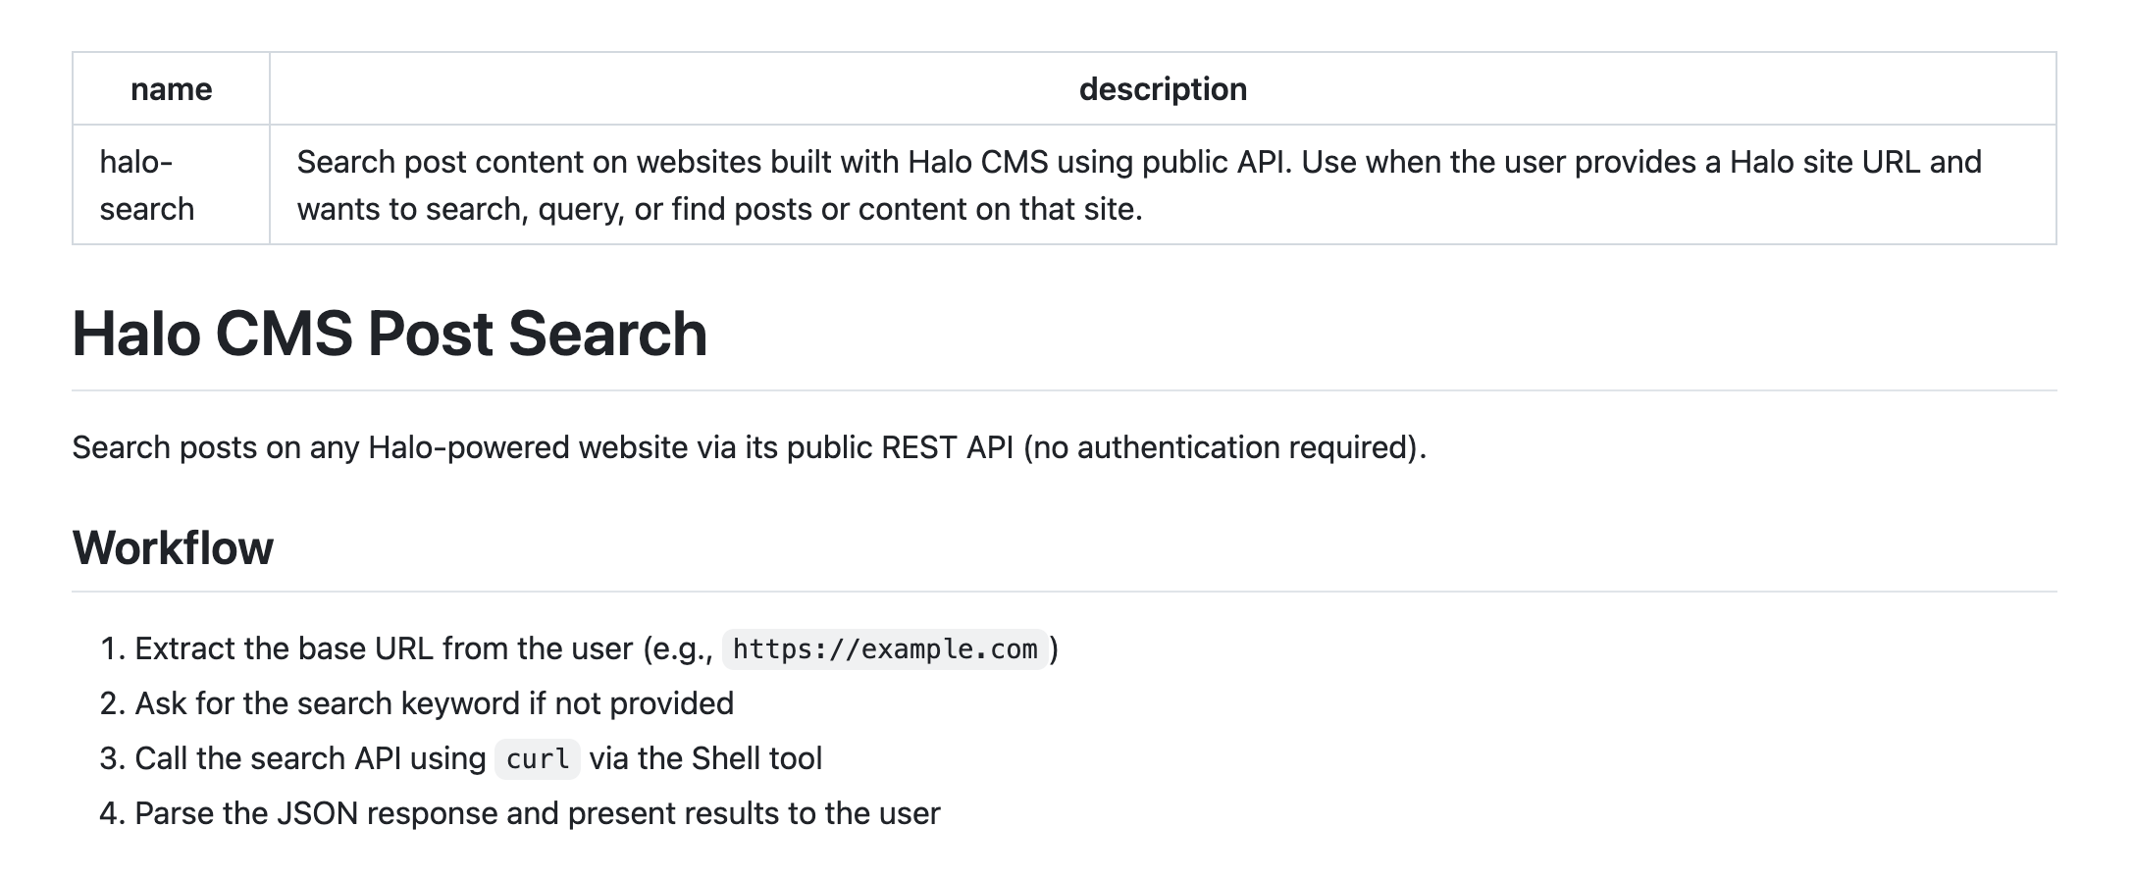Select the "halo-search" table cell

[147, 184]
